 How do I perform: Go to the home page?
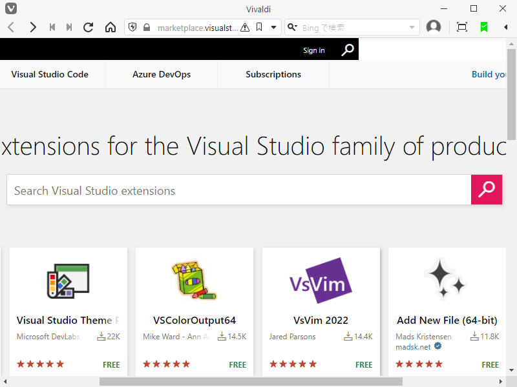(111, 27)
